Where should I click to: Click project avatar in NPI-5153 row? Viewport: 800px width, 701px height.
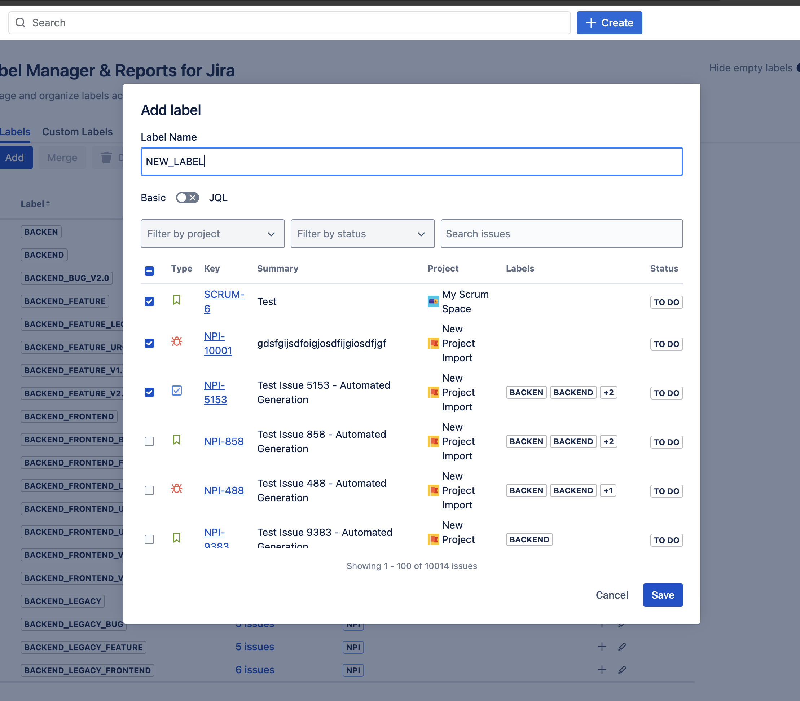pyautogui.click(x=433, y=392)
